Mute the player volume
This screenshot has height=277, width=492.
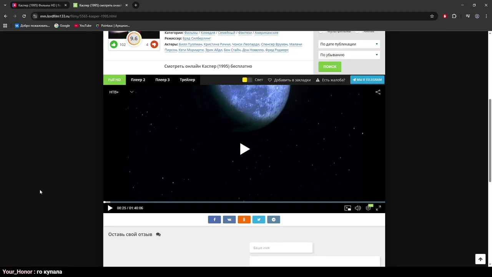coord(358,208)
